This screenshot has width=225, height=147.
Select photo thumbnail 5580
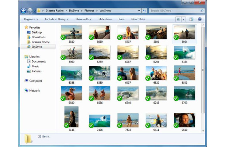pos(72,32)
